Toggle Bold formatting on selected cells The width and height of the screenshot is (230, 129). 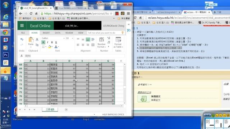point(43,42)
